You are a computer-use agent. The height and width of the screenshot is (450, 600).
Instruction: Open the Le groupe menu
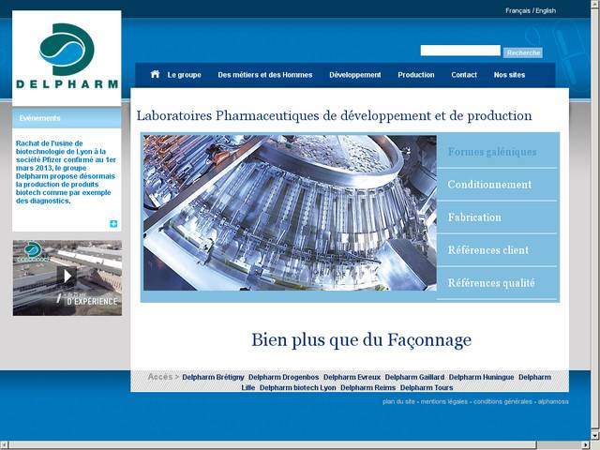click(184, 75)
